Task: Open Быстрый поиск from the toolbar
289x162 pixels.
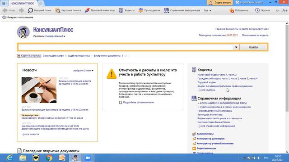Action: click(x=39, y=10)
